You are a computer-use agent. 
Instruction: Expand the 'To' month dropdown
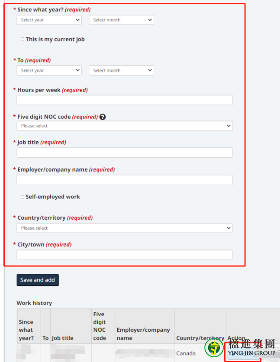(122, 70)
